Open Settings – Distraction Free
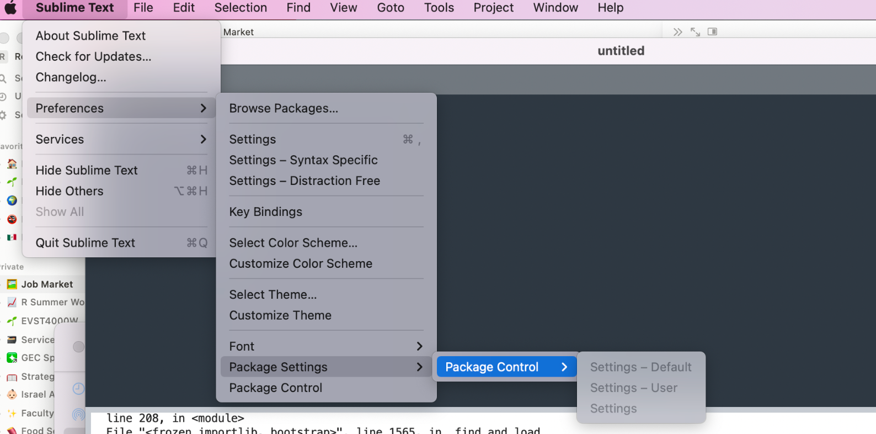 click(x=326, y=181)
